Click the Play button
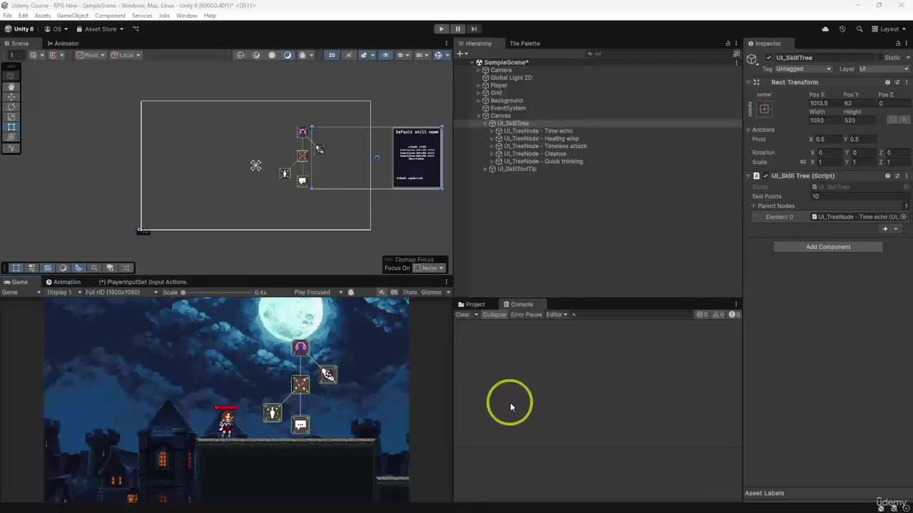913x513 pixels. 442,29
